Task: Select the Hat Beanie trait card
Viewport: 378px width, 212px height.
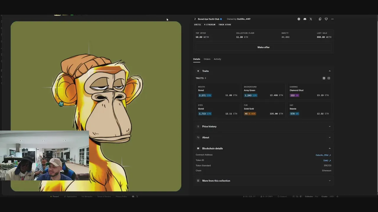Action: (x=309, y=110)
